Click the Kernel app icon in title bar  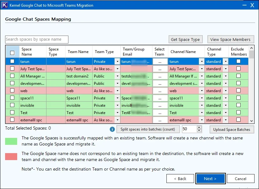point(5,5)
